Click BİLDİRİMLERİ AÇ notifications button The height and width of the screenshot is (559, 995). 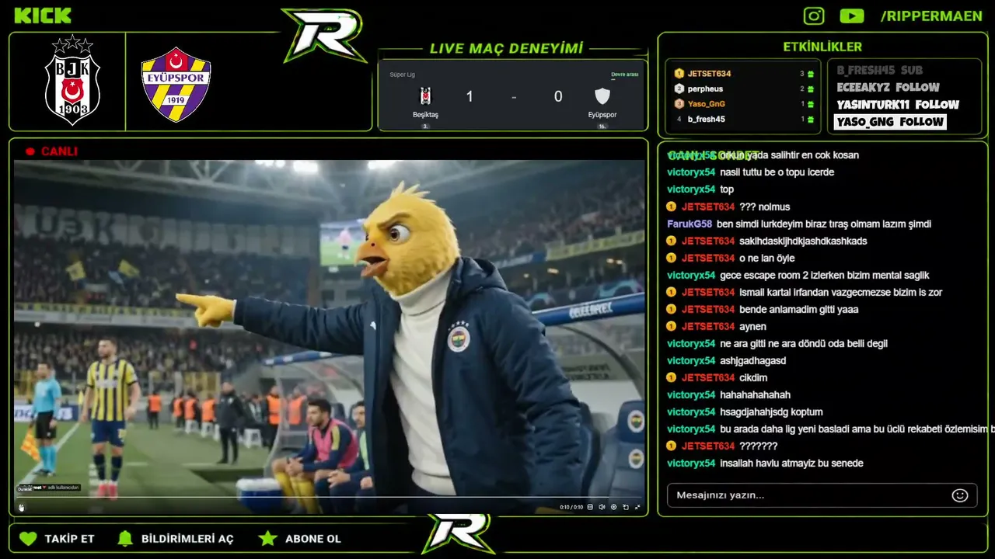pyautogui.click(x=175, y=538)
